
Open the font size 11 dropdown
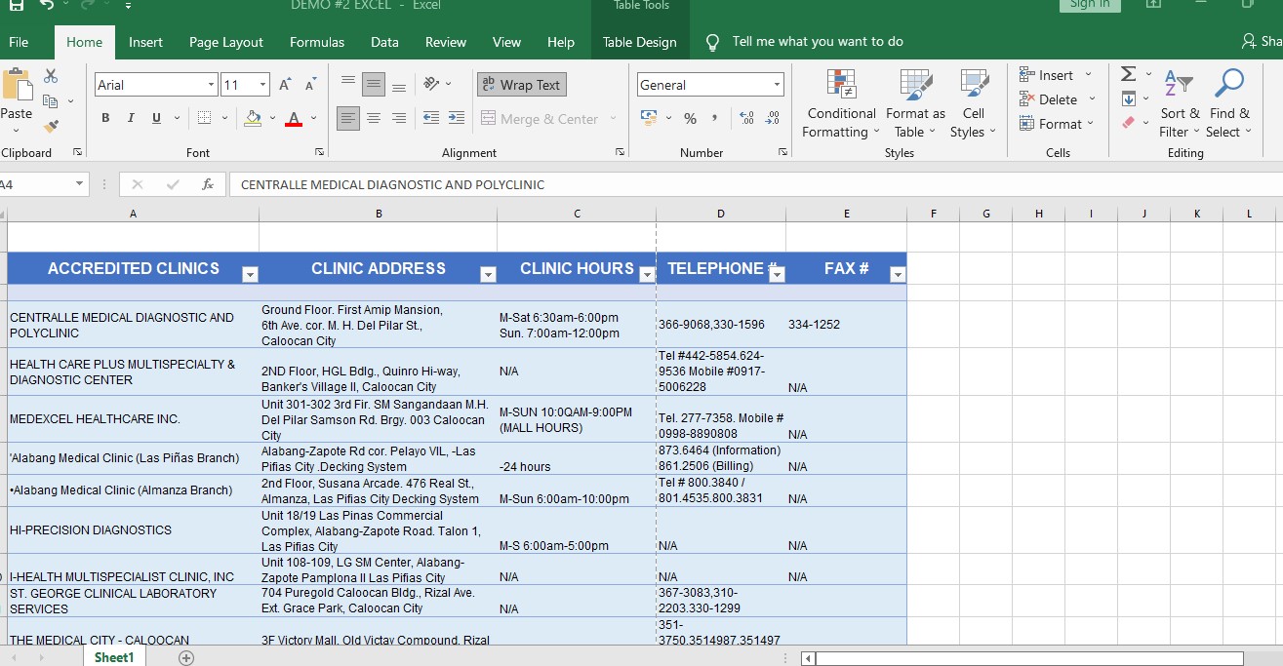(x=261, y=85)
